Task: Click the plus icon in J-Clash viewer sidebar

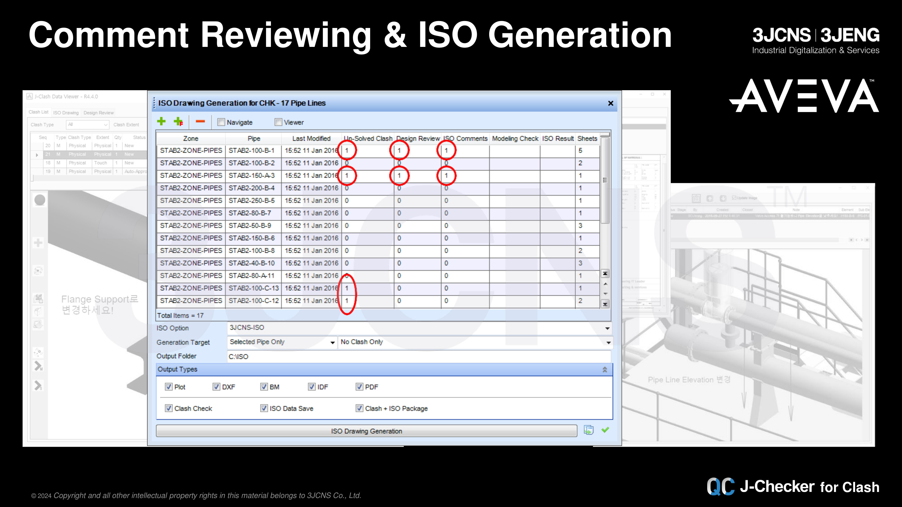Action: (38, 243)
